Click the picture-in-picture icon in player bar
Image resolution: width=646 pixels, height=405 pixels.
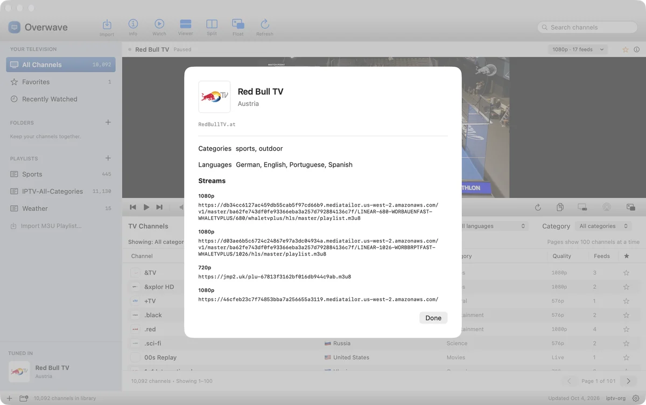631,207
